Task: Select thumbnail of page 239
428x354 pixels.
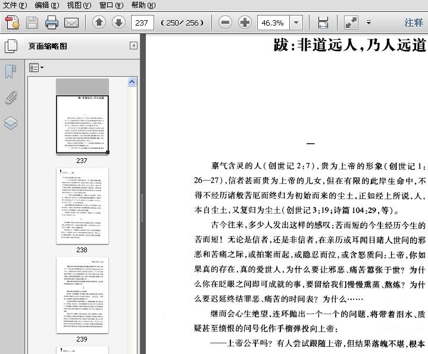Action: click(x=82, y=295)
